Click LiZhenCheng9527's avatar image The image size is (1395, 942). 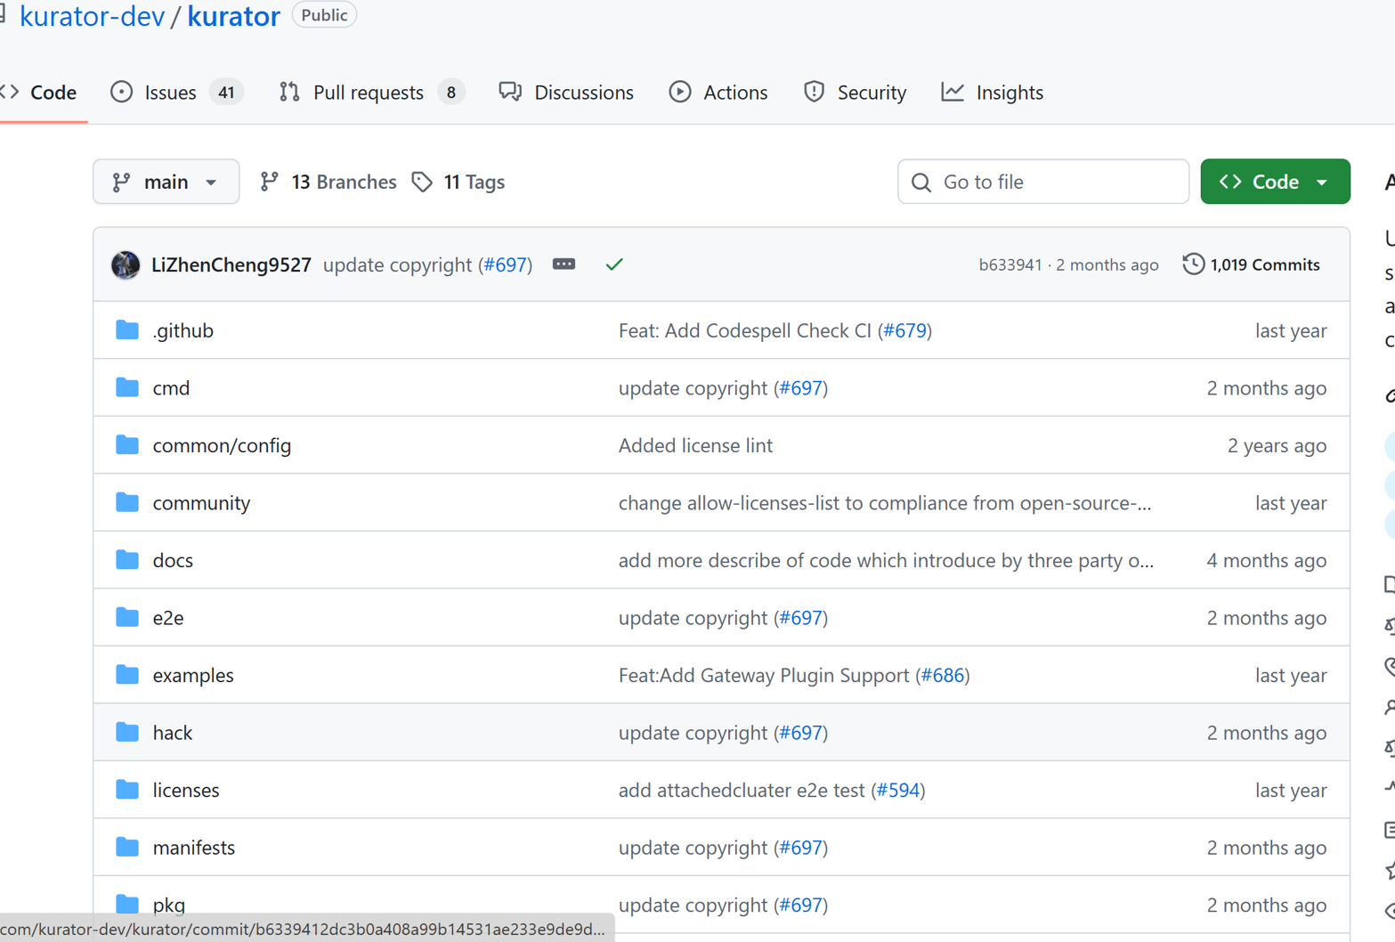pos(126,264)
